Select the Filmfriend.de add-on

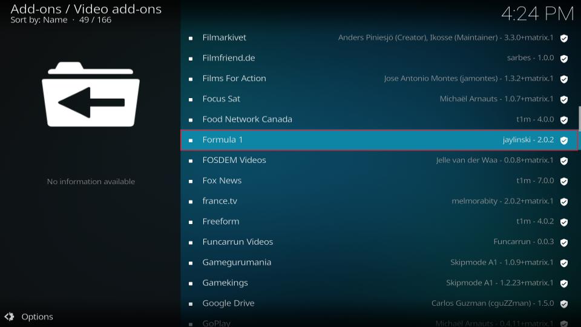379,58
